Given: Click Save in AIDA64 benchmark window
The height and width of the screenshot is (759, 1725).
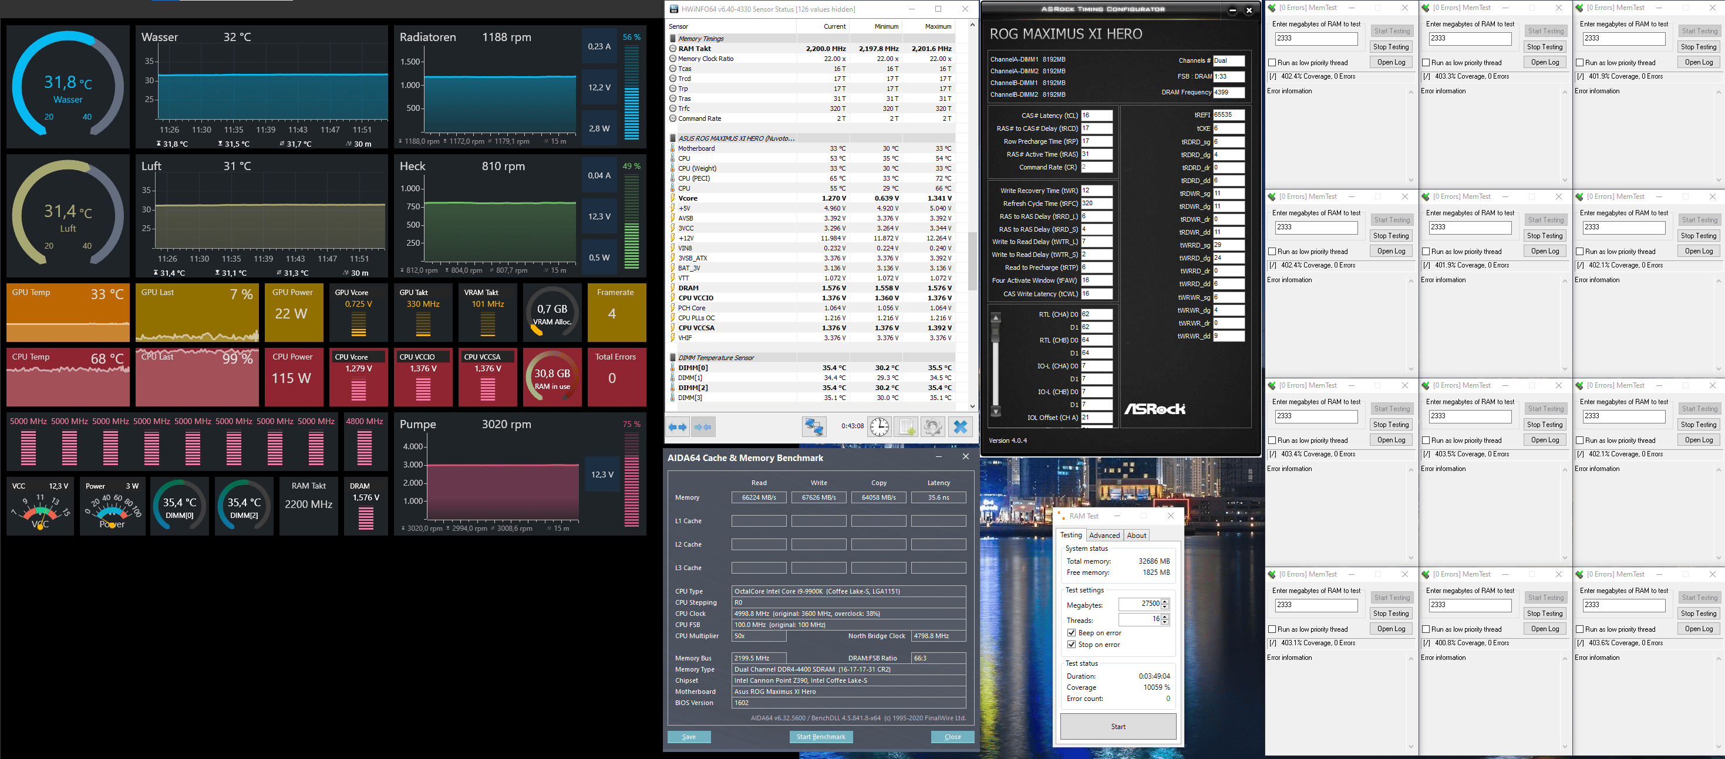Looking at the screenshot, I should [689, 737].
